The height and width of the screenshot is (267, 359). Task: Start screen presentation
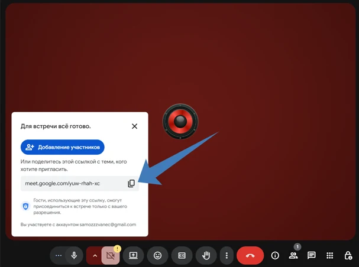click(133, 255)
